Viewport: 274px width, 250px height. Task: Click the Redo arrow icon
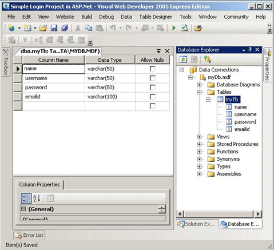coord(129,28)
